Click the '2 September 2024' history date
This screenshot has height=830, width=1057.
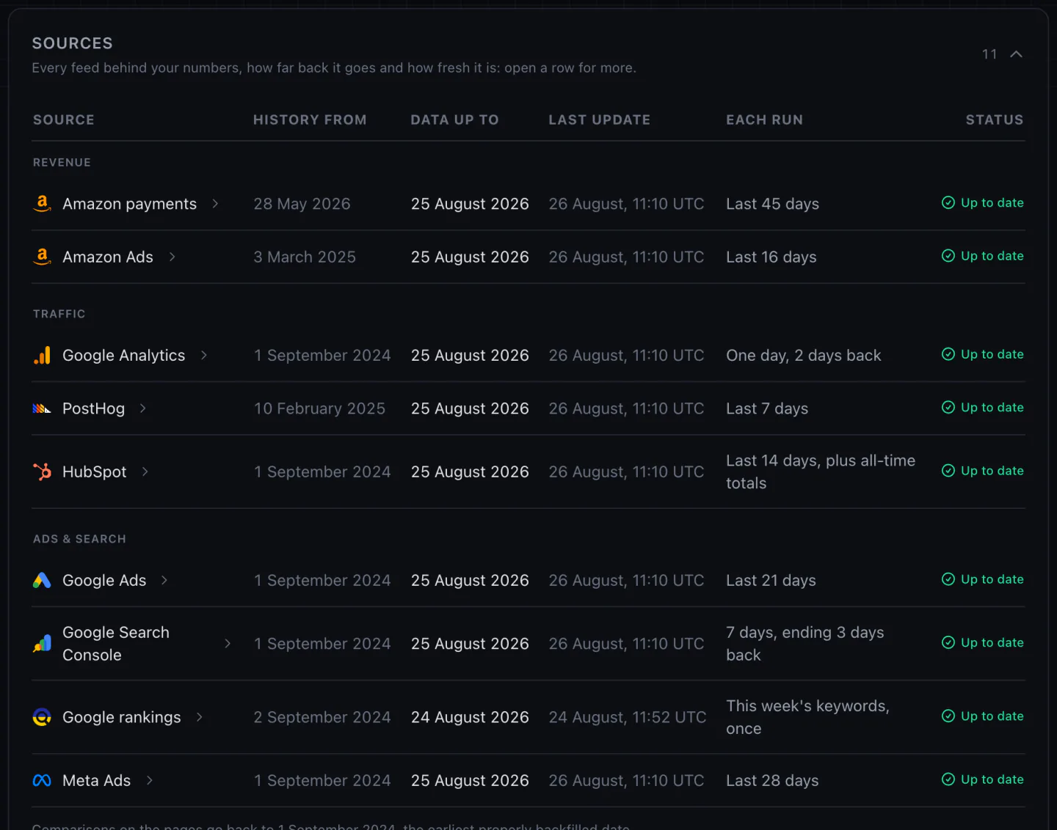(x=322, y=717)
